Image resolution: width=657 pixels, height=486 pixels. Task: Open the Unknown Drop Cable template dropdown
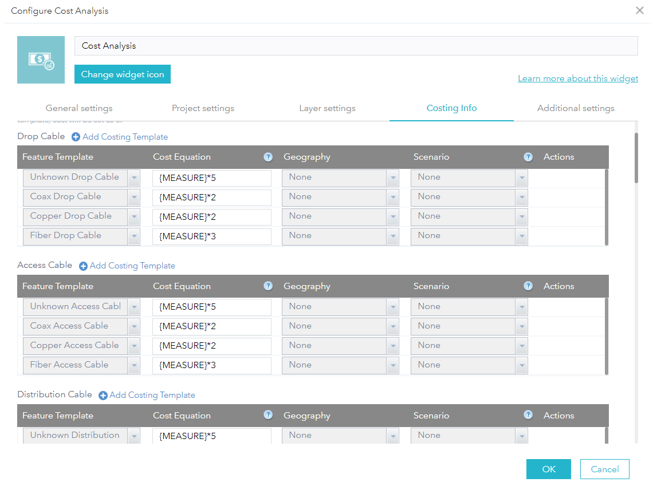pyautogui.click(x=134, y=177)
